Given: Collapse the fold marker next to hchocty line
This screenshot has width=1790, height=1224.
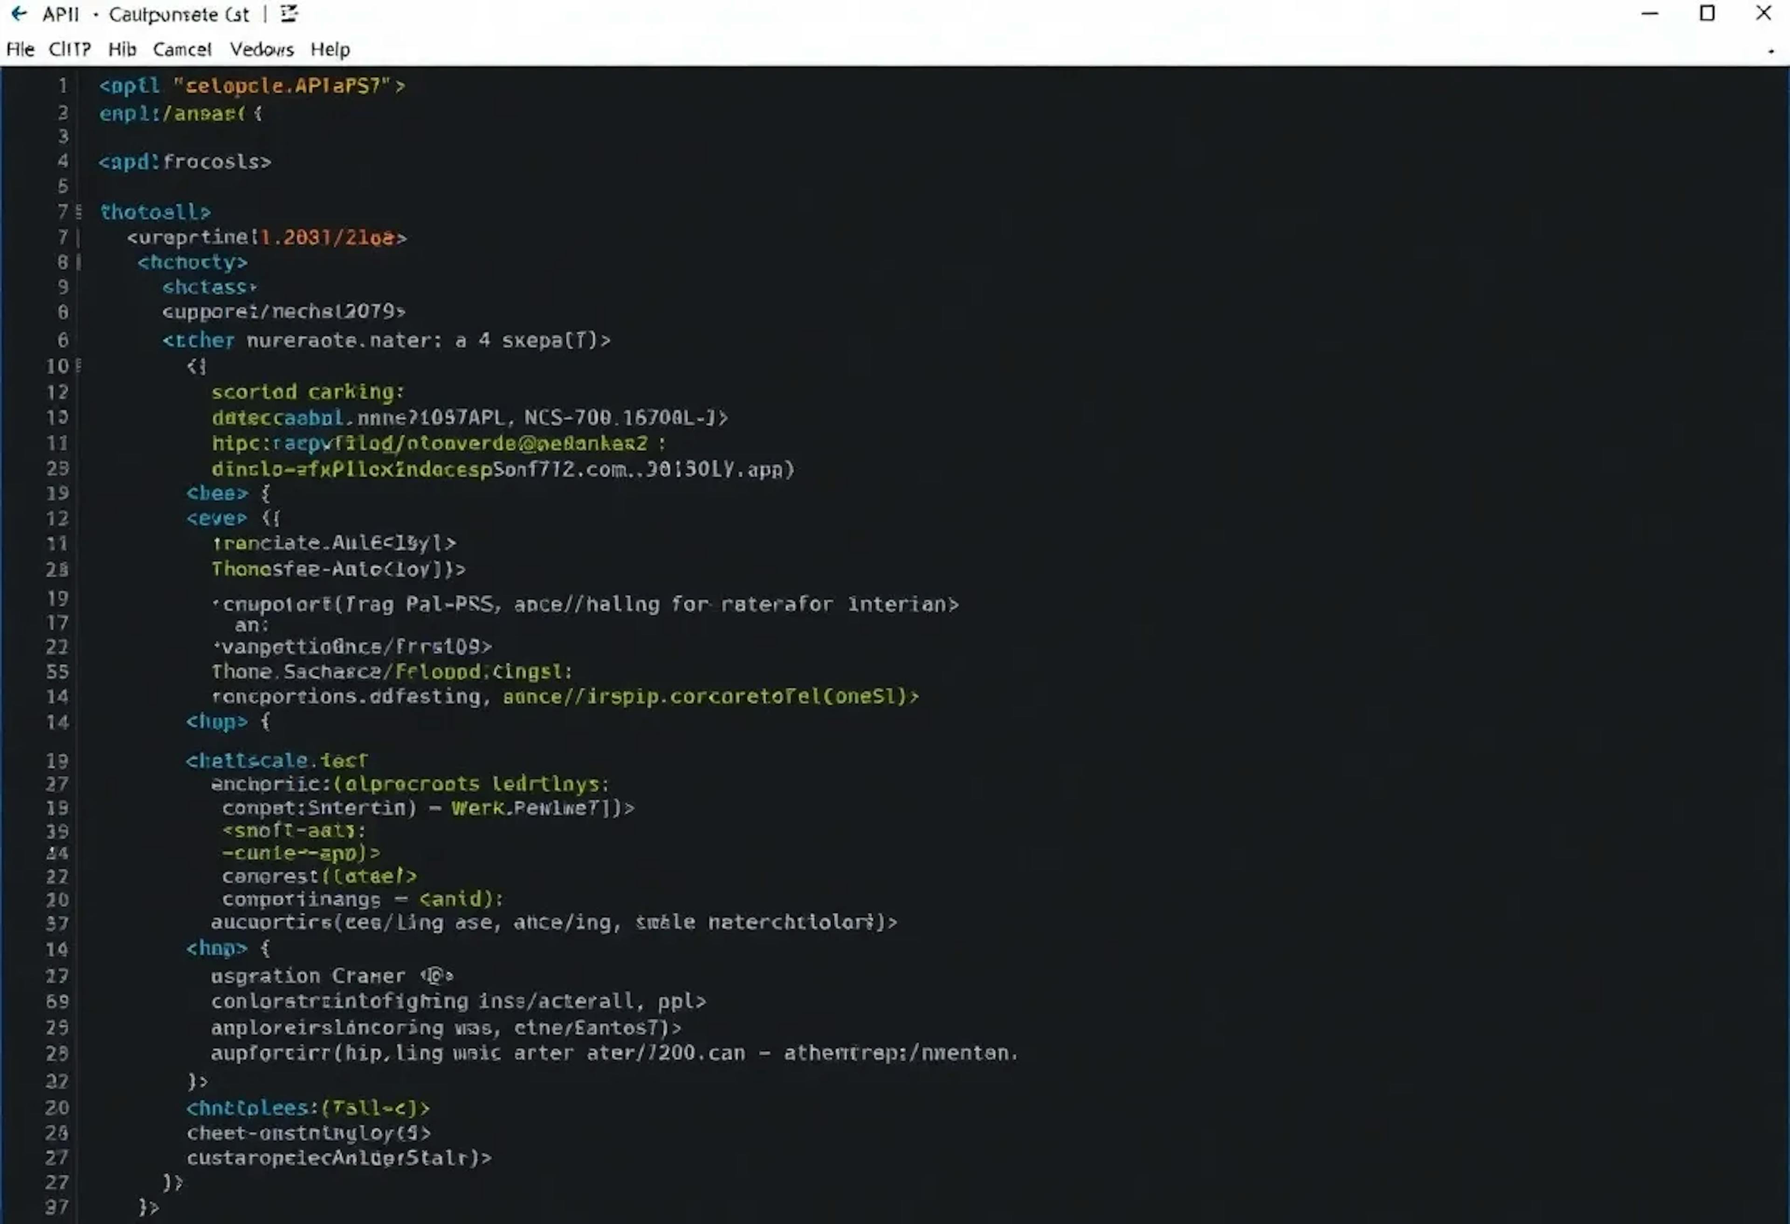Looking at the screenshot, I should (79, 262).
